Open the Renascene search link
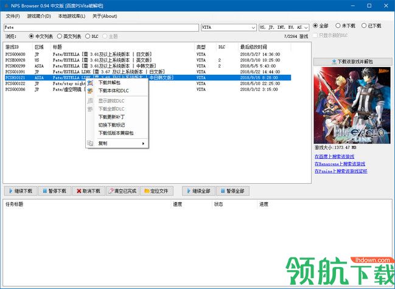Screen dimensions: 395x289 [x=340, y=164]
